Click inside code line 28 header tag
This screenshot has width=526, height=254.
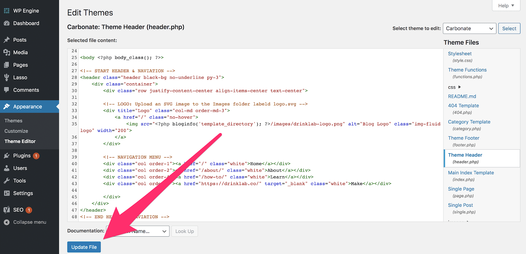(x=152, y=77)
